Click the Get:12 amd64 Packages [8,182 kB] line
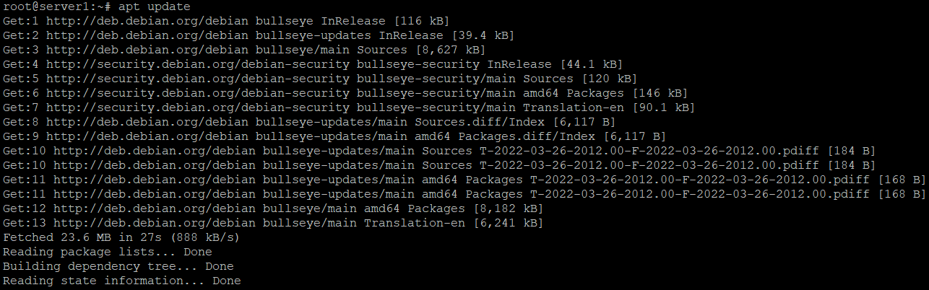The width and height of the screenshot is (929, 290). 273,208
